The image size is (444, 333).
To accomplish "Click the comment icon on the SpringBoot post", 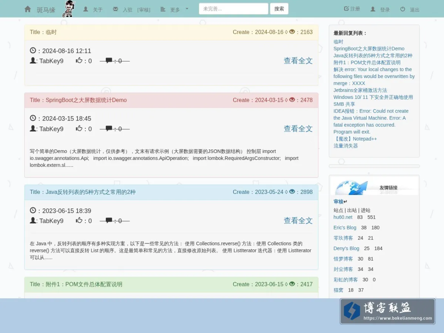I will (x=109, y=128).
